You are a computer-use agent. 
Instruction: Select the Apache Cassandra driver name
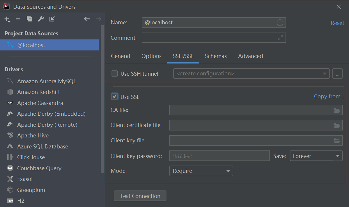[x=40, y=103]
